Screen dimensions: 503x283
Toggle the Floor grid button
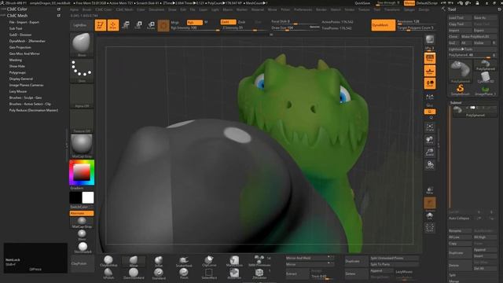pyautogui.click(x=430, y=71)
